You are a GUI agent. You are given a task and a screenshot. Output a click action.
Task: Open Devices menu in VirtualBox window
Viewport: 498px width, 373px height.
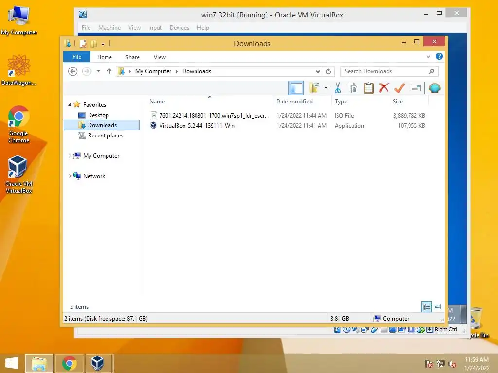pos(179,28)
